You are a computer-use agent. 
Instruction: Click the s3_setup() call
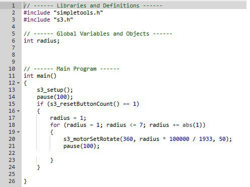tap(55, 90)
